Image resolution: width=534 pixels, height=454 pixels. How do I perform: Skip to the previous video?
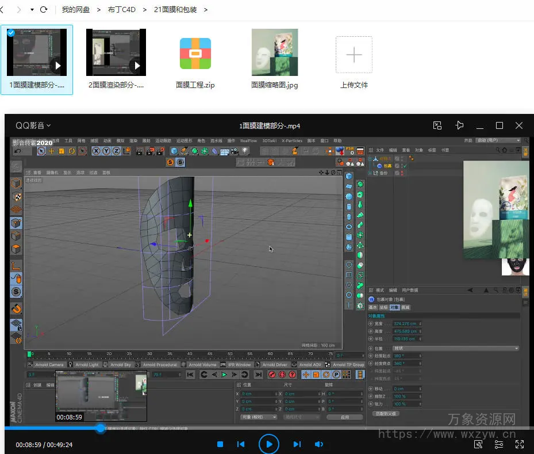point(241,444)
